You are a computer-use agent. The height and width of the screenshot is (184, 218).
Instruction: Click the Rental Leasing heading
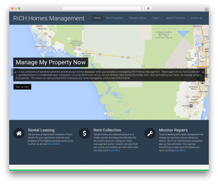(41, 130)
